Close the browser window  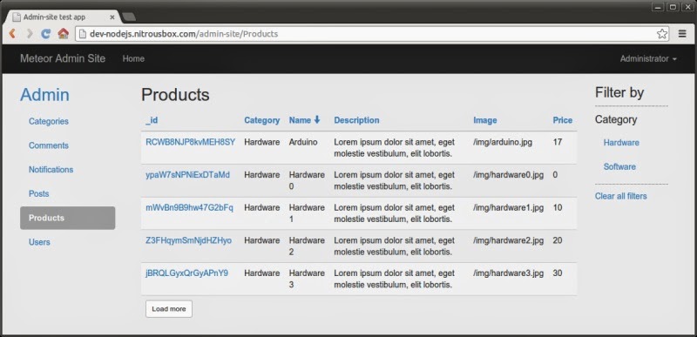[687, 7]
